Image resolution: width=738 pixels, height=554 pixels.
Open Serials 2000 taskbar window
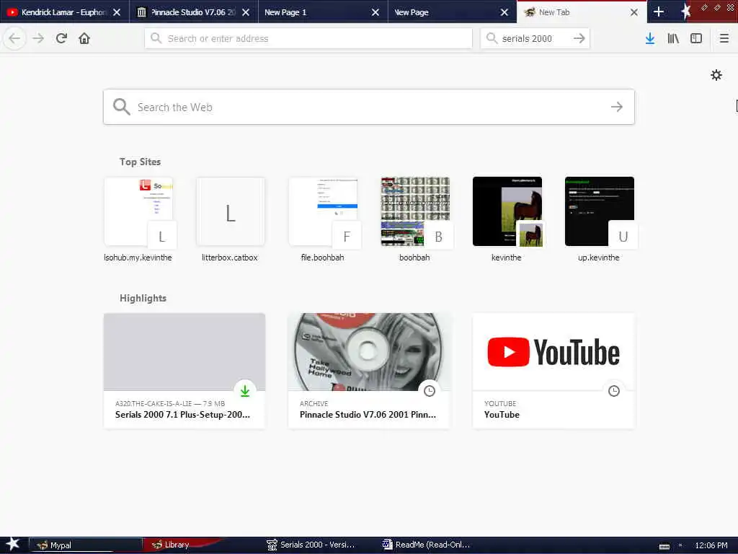311,545
